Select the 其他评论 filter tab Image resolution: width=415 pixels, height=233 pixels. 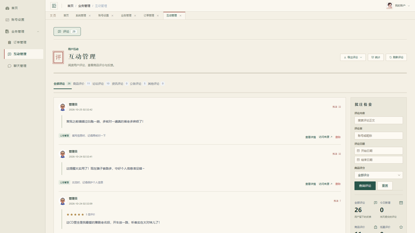[156, 84]
